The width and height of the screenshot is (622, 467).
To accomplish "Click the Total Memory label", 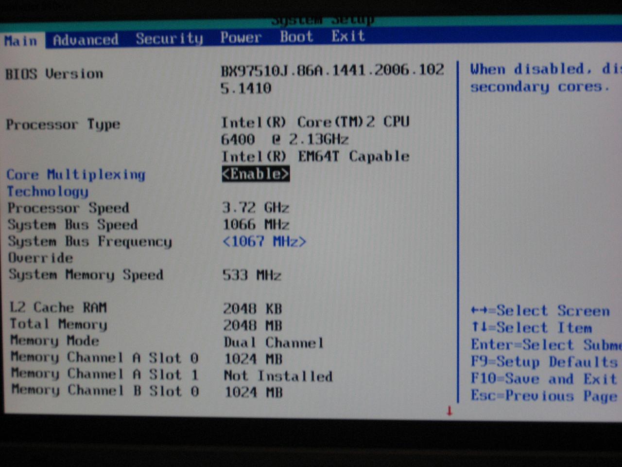I will [x=58, y=324].
